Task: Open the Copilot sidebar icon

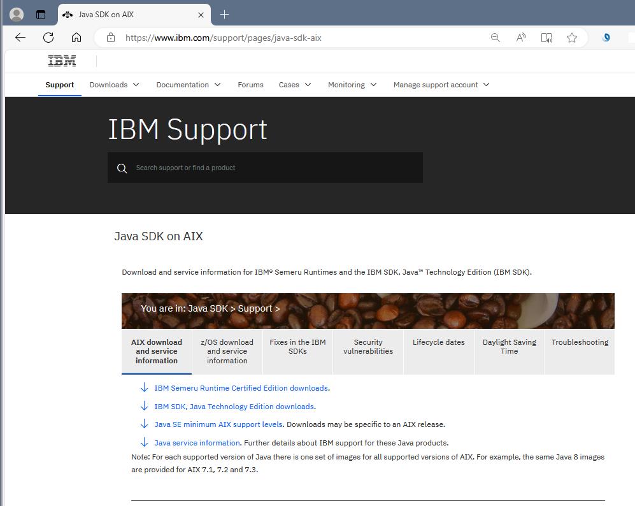Action: pos(606,38)
